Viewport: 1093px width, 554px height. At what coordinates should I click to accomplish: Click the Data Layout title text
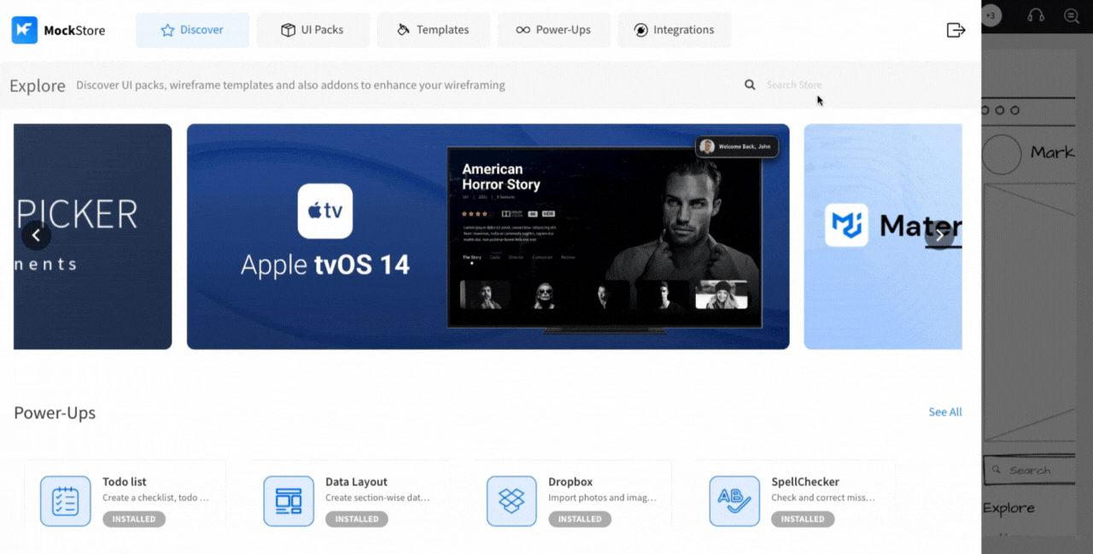pos(356,481)
